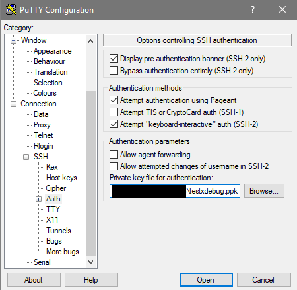Screen dimensions: 297x290
Task: Toggle keyboard-interactive auth checkbox
Action: point(114,124)
